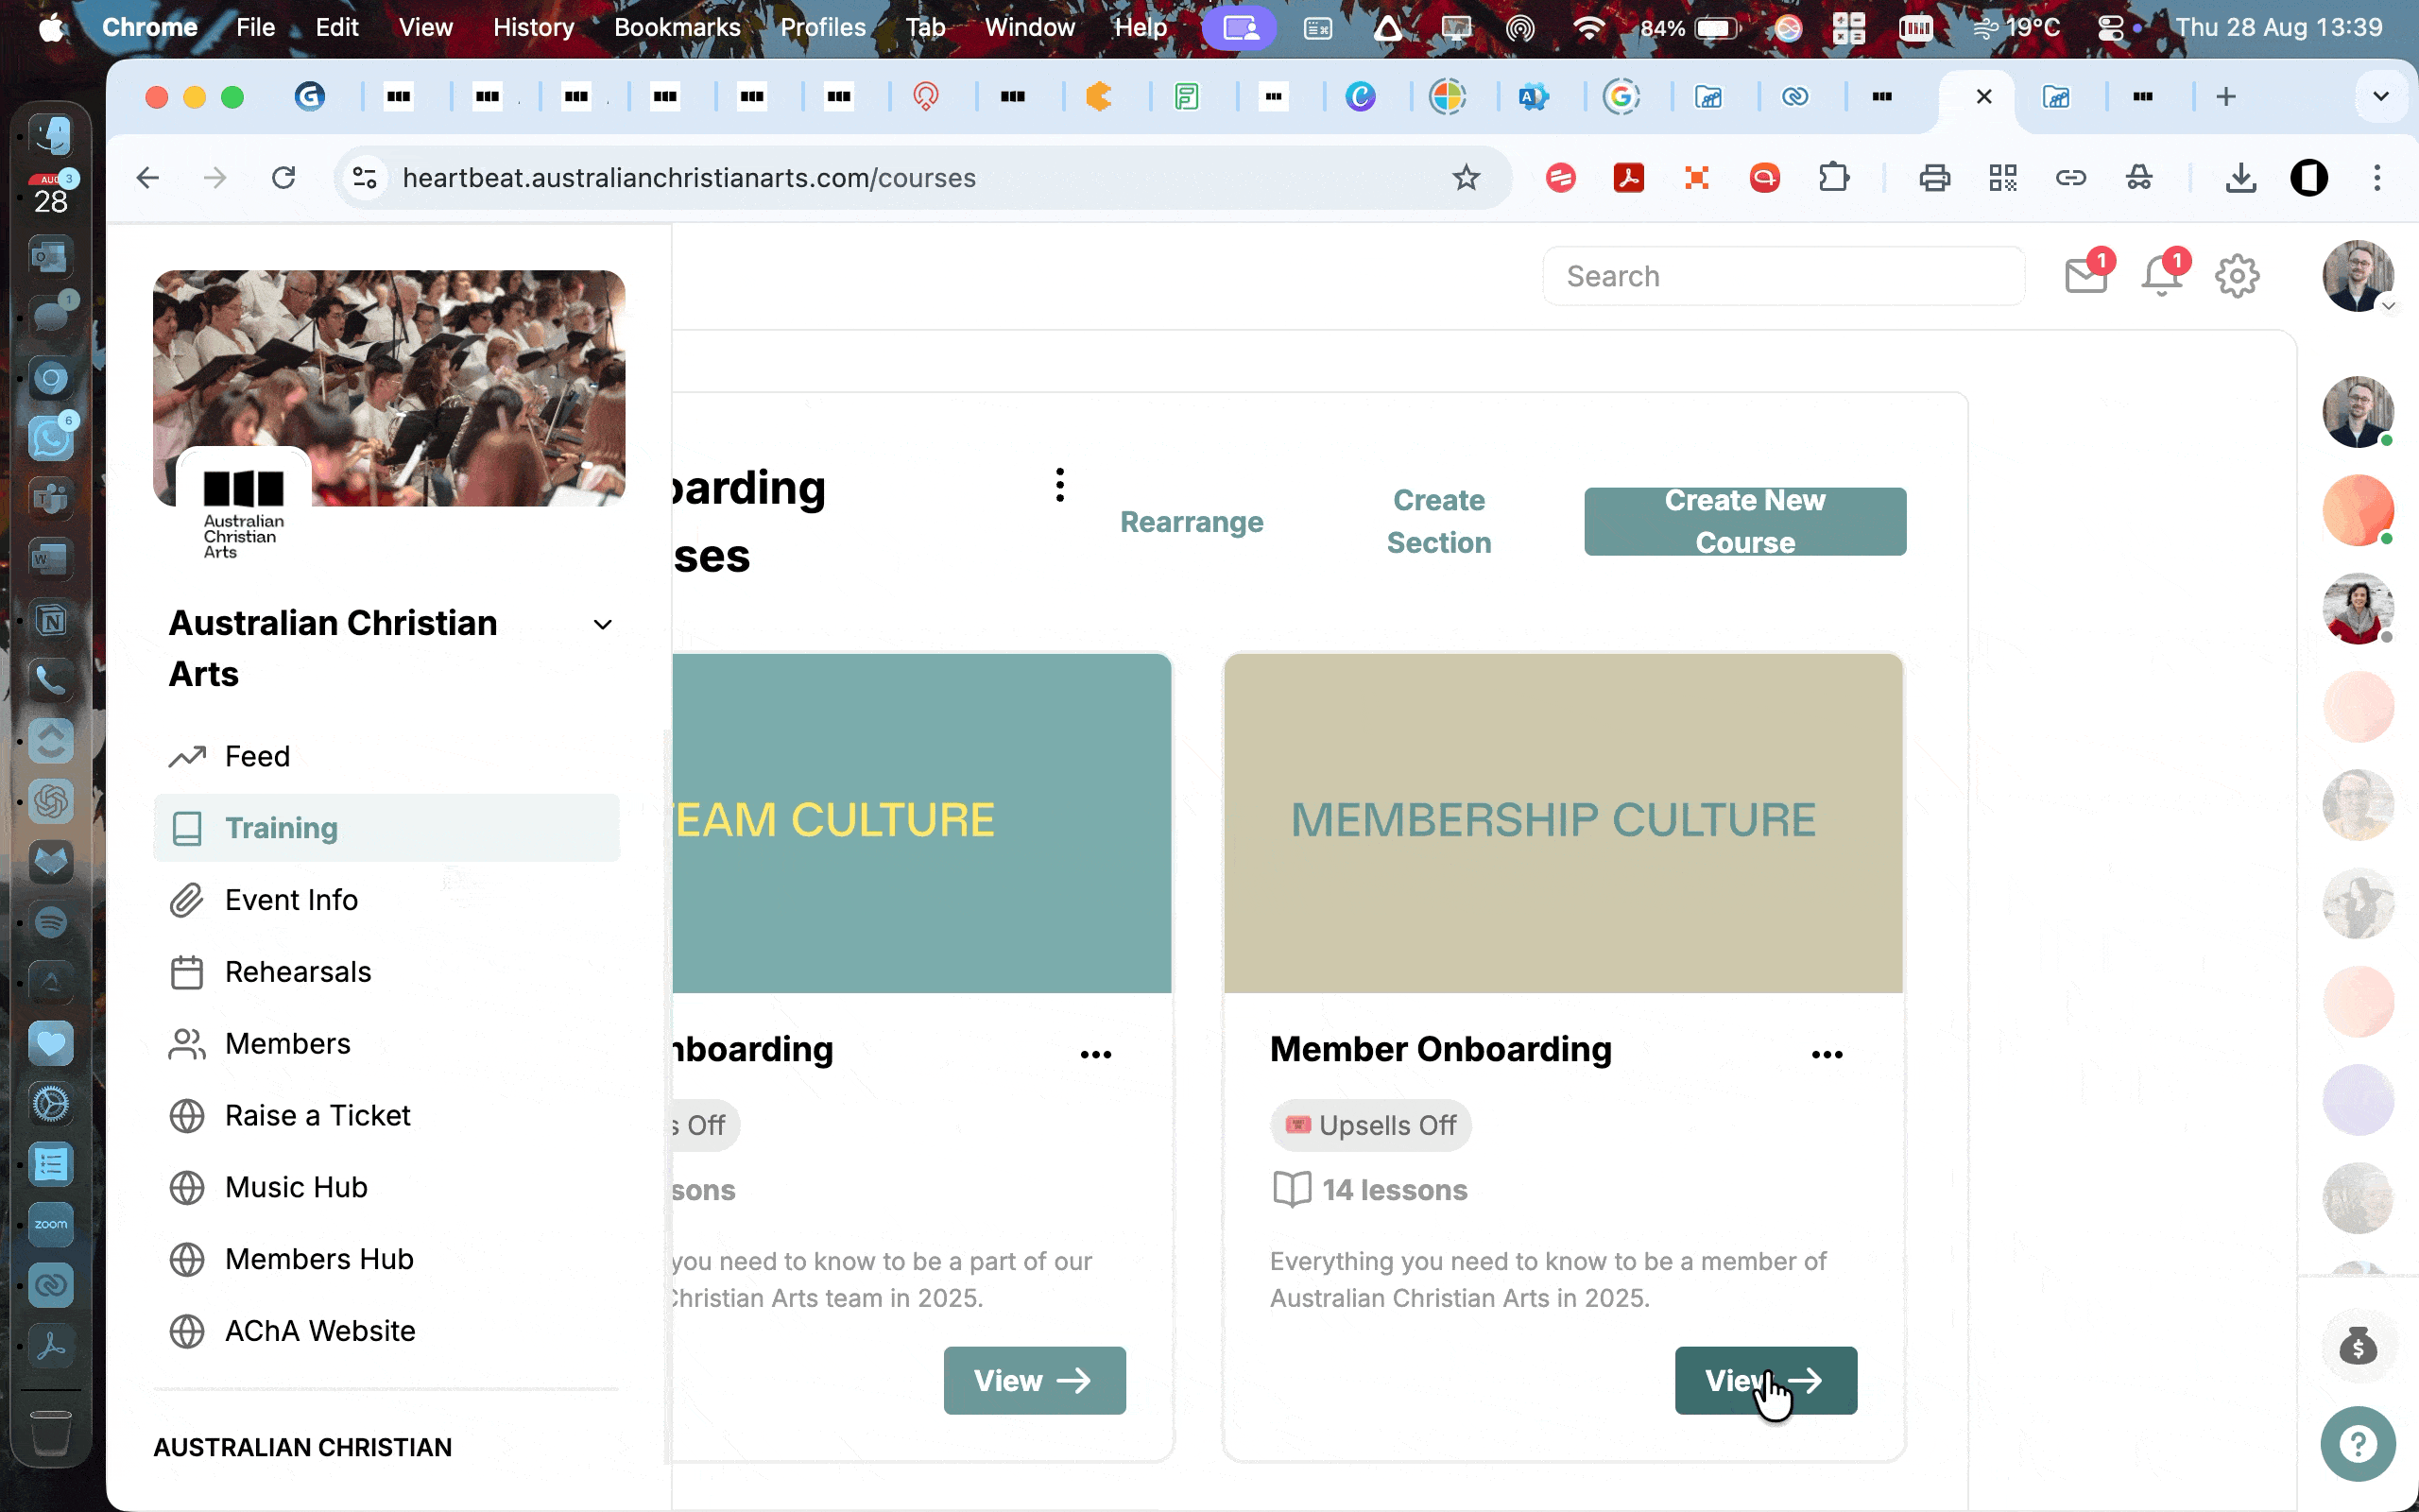This screenshot has height=1512, width=2419.
Task: Click the Chrome downloads icon
Action: tap(2241, 178)
